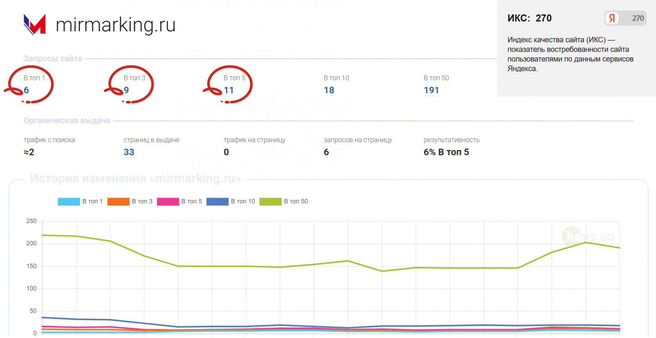Open the В топ 5 value 11
The width and height of the screenshot is (656, 338).
(229, 90)
